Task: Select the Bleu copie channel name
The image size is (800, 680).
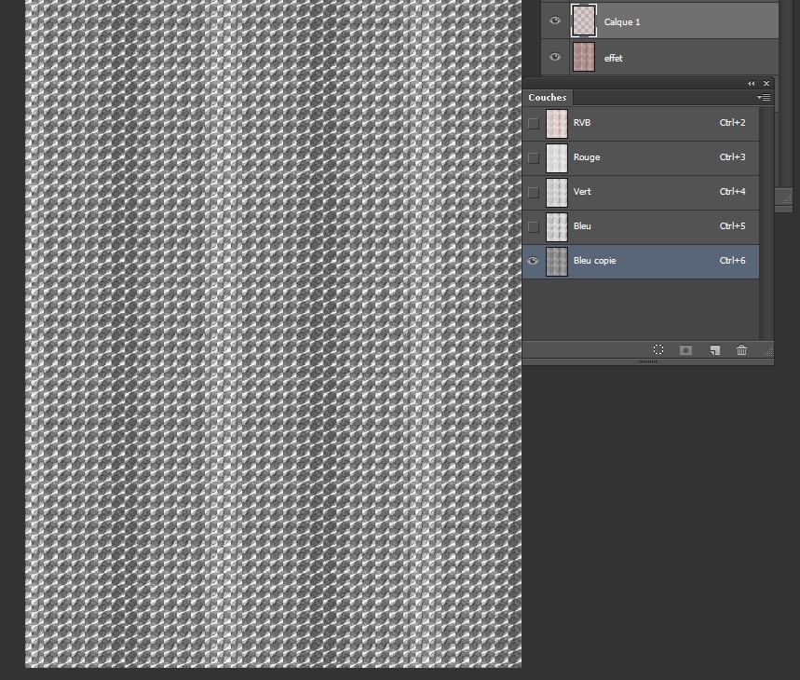Action: (594, 261)
